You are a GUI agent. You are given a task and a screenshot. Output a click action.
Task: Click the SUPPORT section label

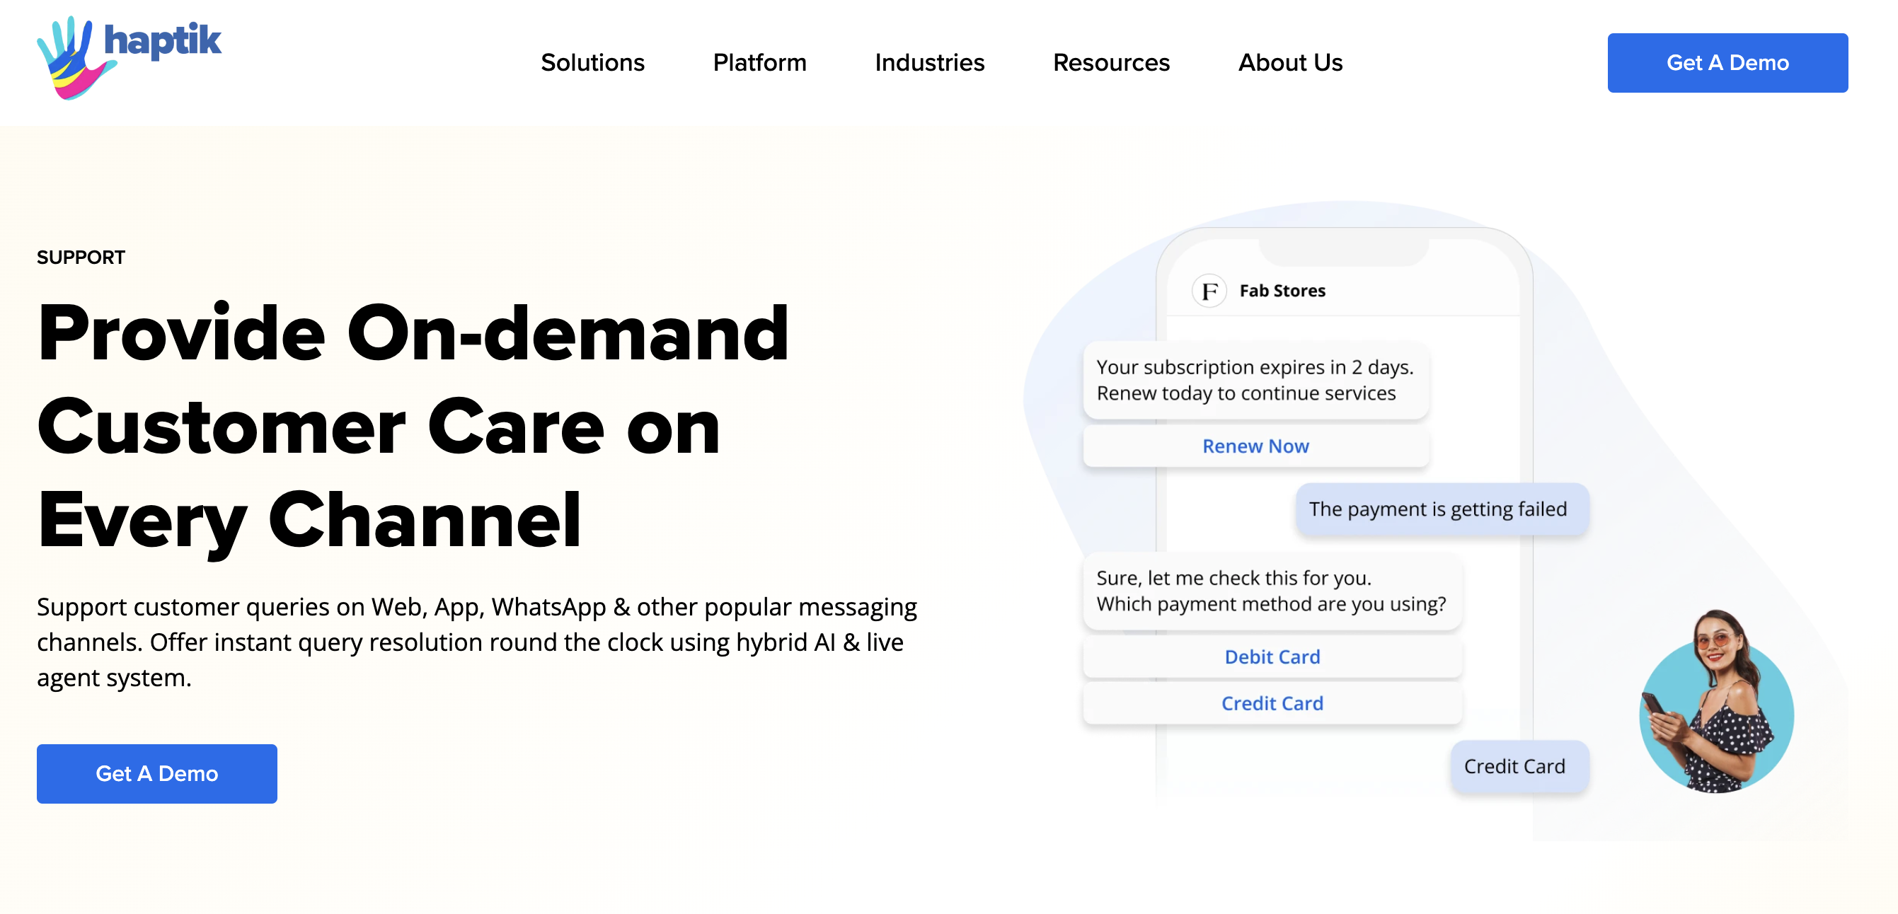click(81, 257)
